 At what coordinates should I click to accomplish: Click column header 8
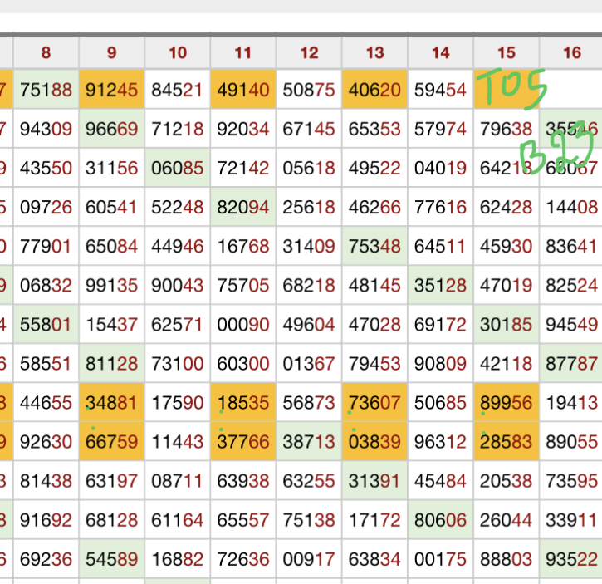tap(46, 53)
